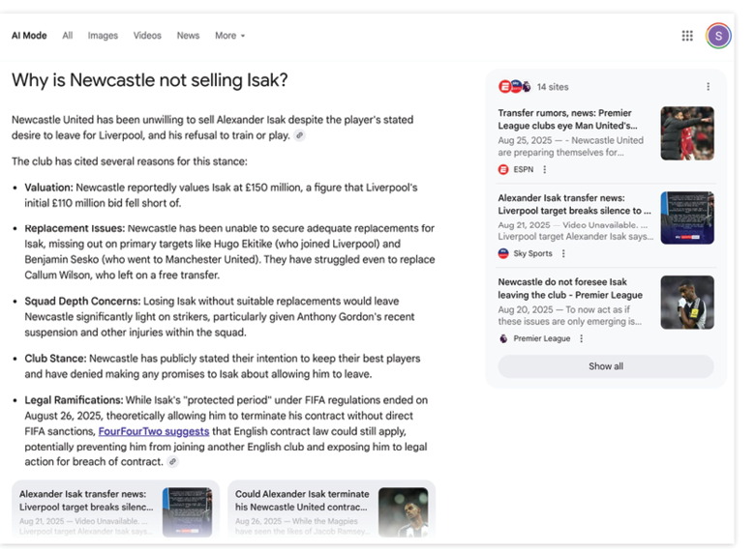Open thumbnail on bottom 'Could Alexander Isak terminate' card
The height and width of the screenshot is (552, 755).
pyautogui.click(x=403, y=512)
